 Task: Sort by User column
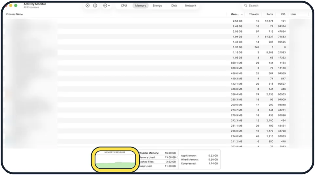click(x=293, y=14)
